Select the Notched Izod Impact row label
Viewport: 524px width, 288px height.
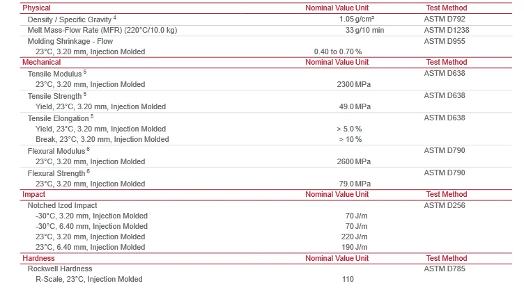[62, 205]
